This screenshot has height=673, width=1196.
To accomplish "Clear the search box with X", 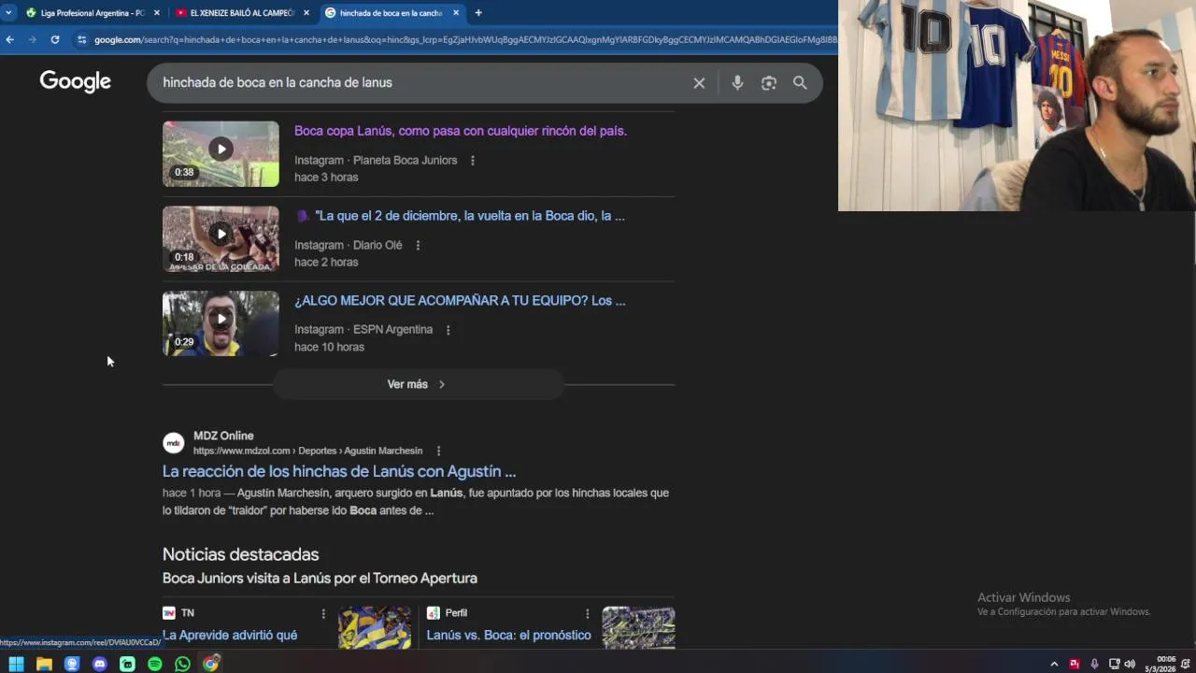I will (x=699, y=82).
